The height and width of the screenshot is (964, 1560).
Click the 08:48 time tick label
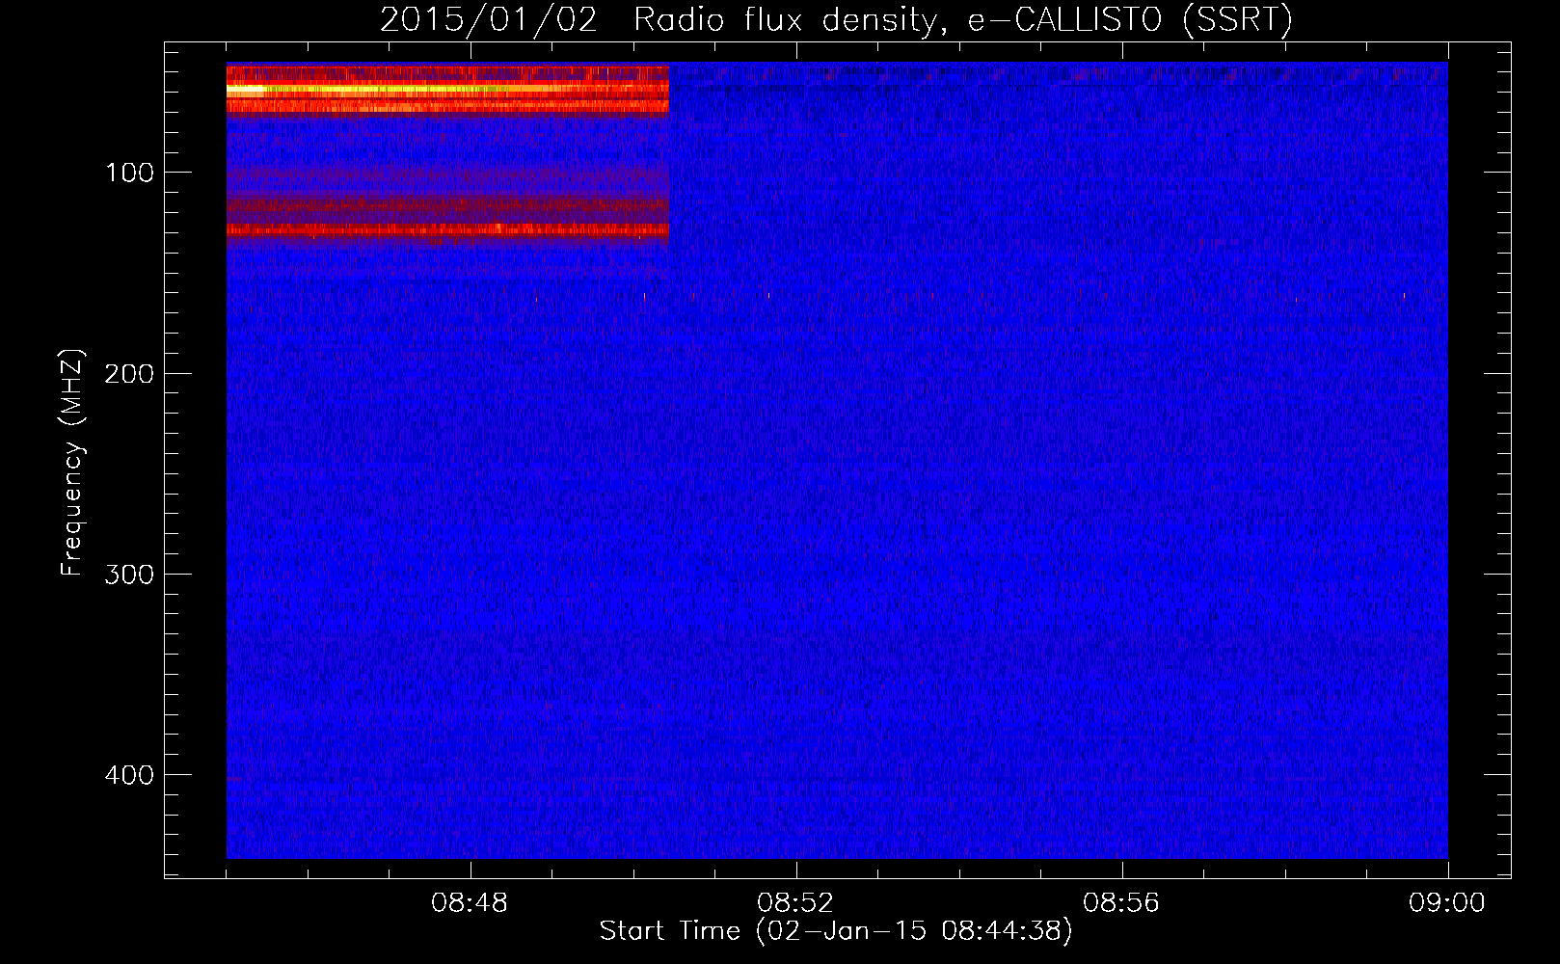click(470, 903)
